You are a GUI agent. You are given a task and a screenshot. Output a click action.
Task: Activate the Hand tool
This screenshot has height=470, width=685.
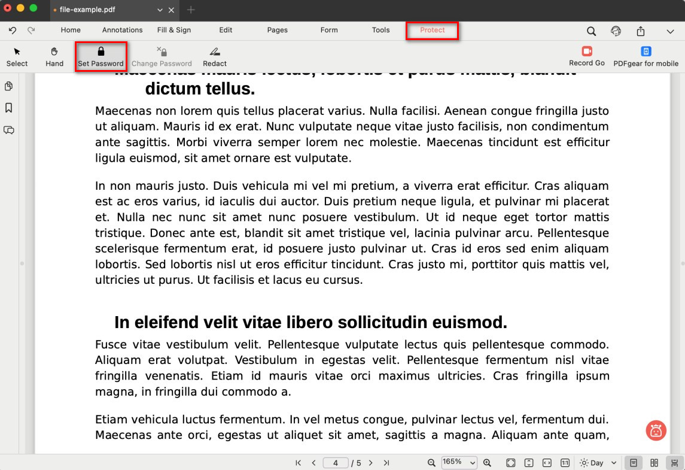(x=54, y=56)
